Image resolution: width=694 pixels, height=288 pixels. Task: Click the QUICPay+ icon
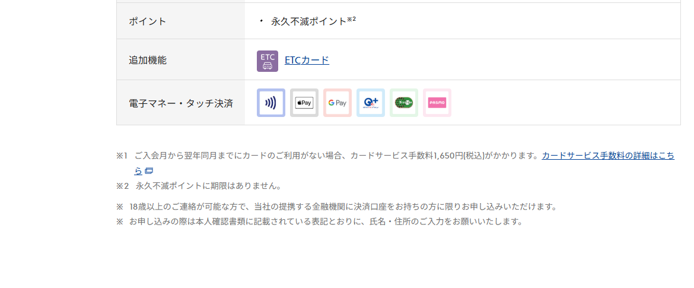click(x=371, y=103)
